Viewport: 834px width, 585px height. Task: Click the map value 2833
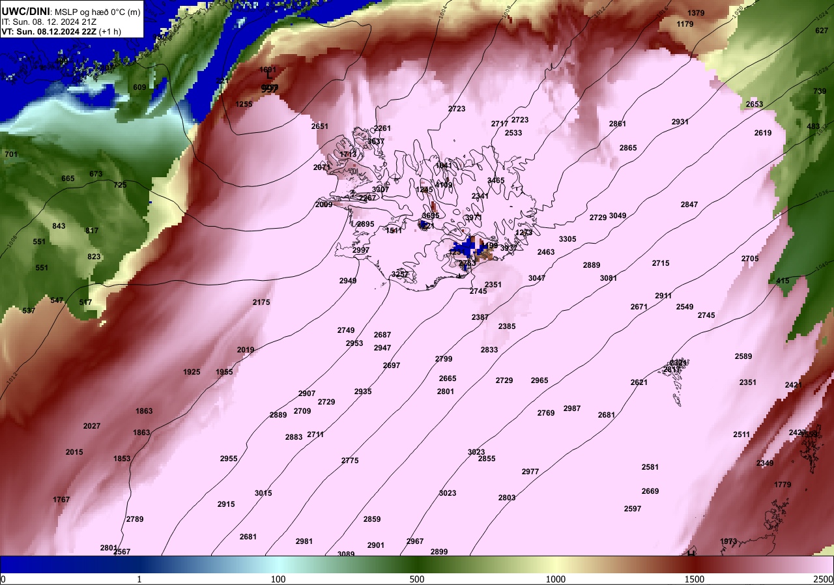click(x=489, y=350)
